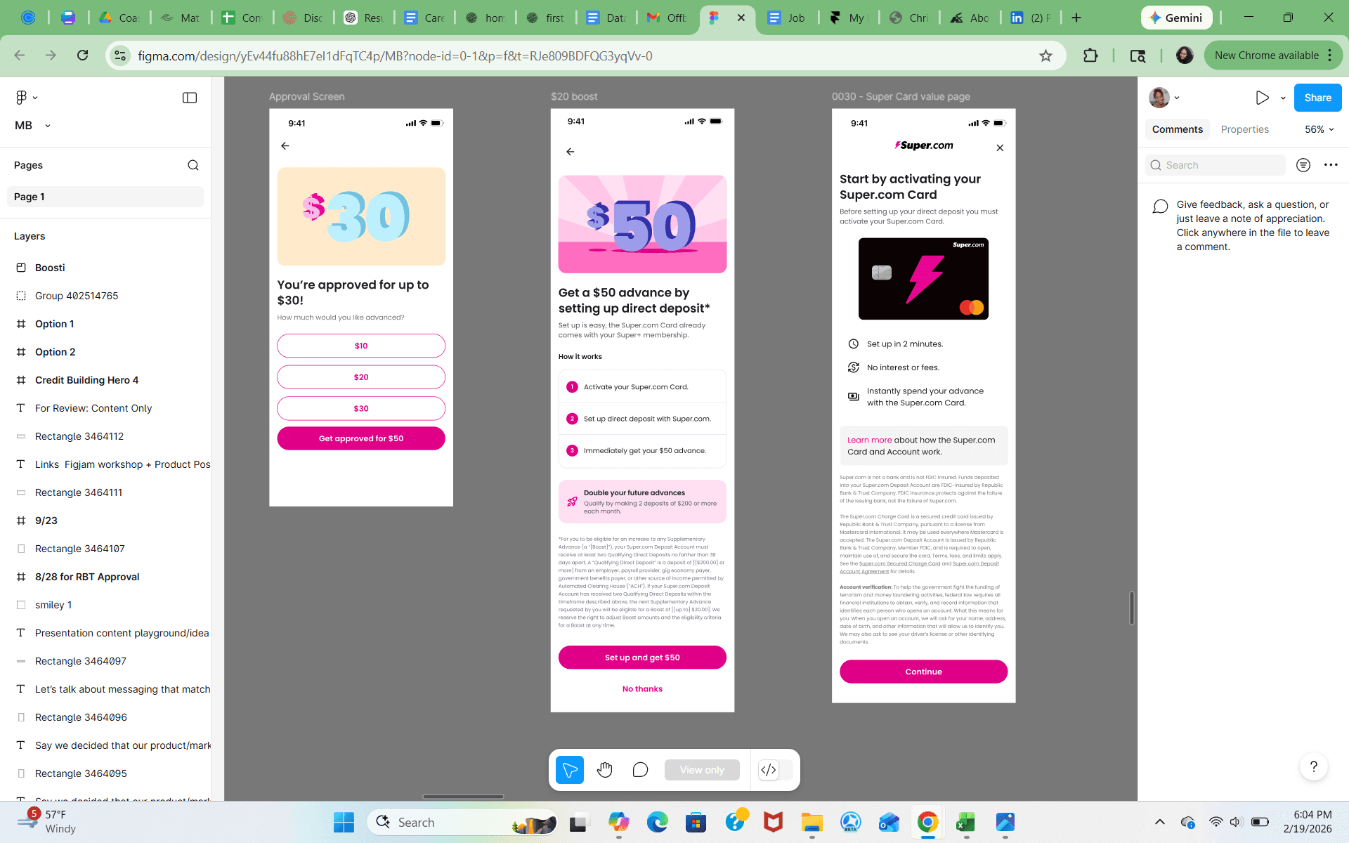Open comments more options ellipsis
Image resolution: width=1349 pixels, height=843 pixels.
click(1331, 165)
